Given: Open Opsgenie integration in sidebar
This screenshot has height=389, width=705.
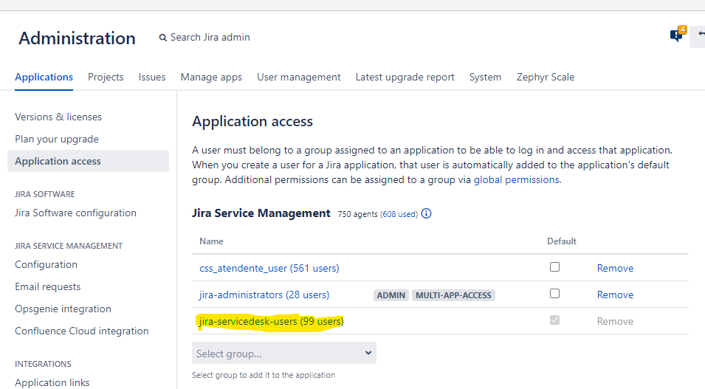Looking at the screenshot, I should tap(63, 309).
